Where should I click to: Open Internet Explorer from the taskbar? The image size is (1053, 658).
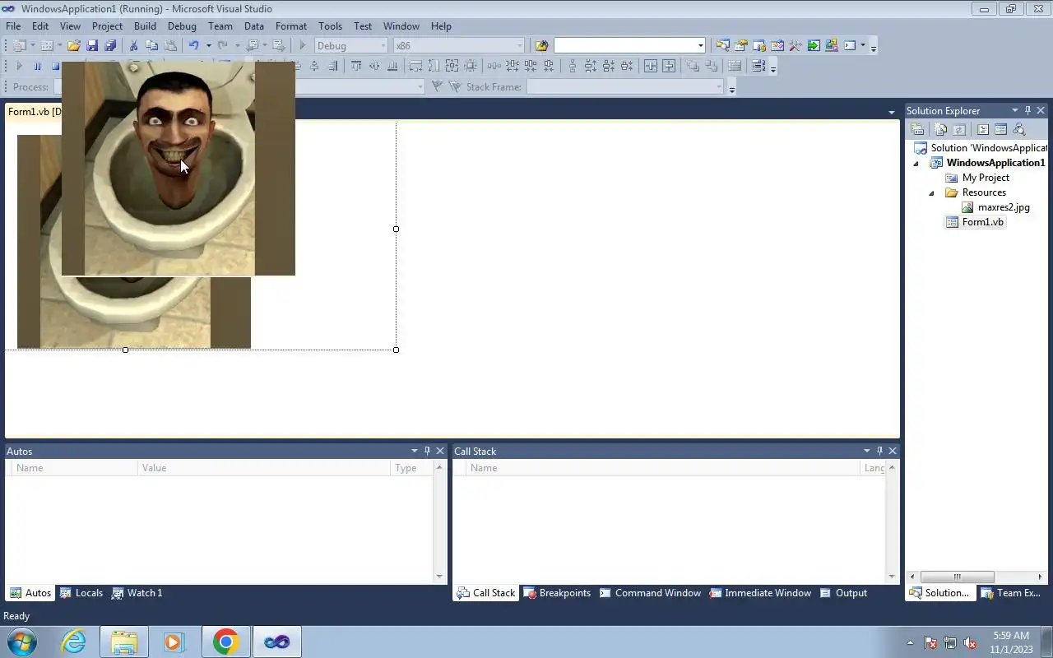(74, 642)
